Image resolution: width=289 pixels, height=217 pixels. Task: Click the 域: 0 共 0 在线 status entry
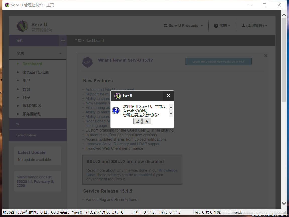(x=208, y=212)
